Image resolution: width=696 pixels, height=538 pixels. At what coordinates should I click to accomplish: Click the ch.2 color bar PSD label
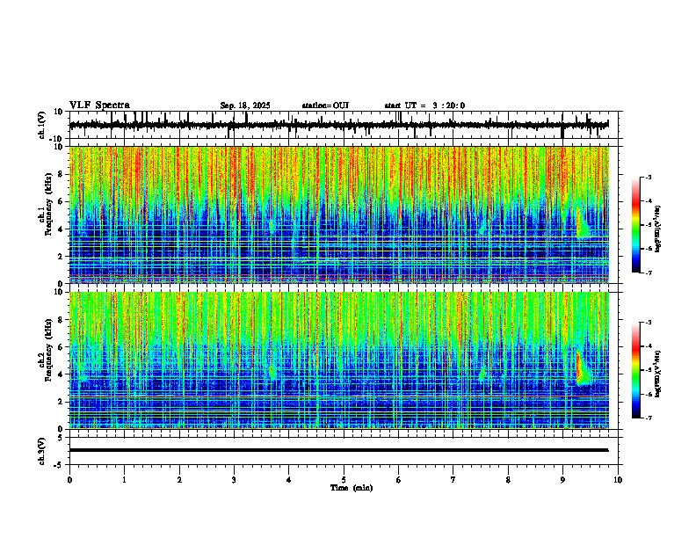658,374
